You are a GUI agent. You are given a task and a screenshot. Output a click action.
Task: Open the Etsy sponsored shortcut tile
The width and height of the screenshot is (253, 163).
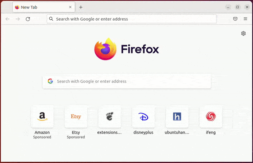[76, 117]
